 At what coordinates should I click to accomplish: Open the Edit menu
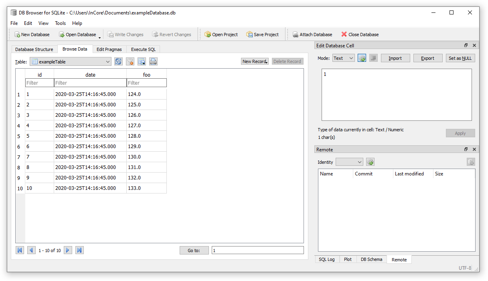[x=28, y=23]
